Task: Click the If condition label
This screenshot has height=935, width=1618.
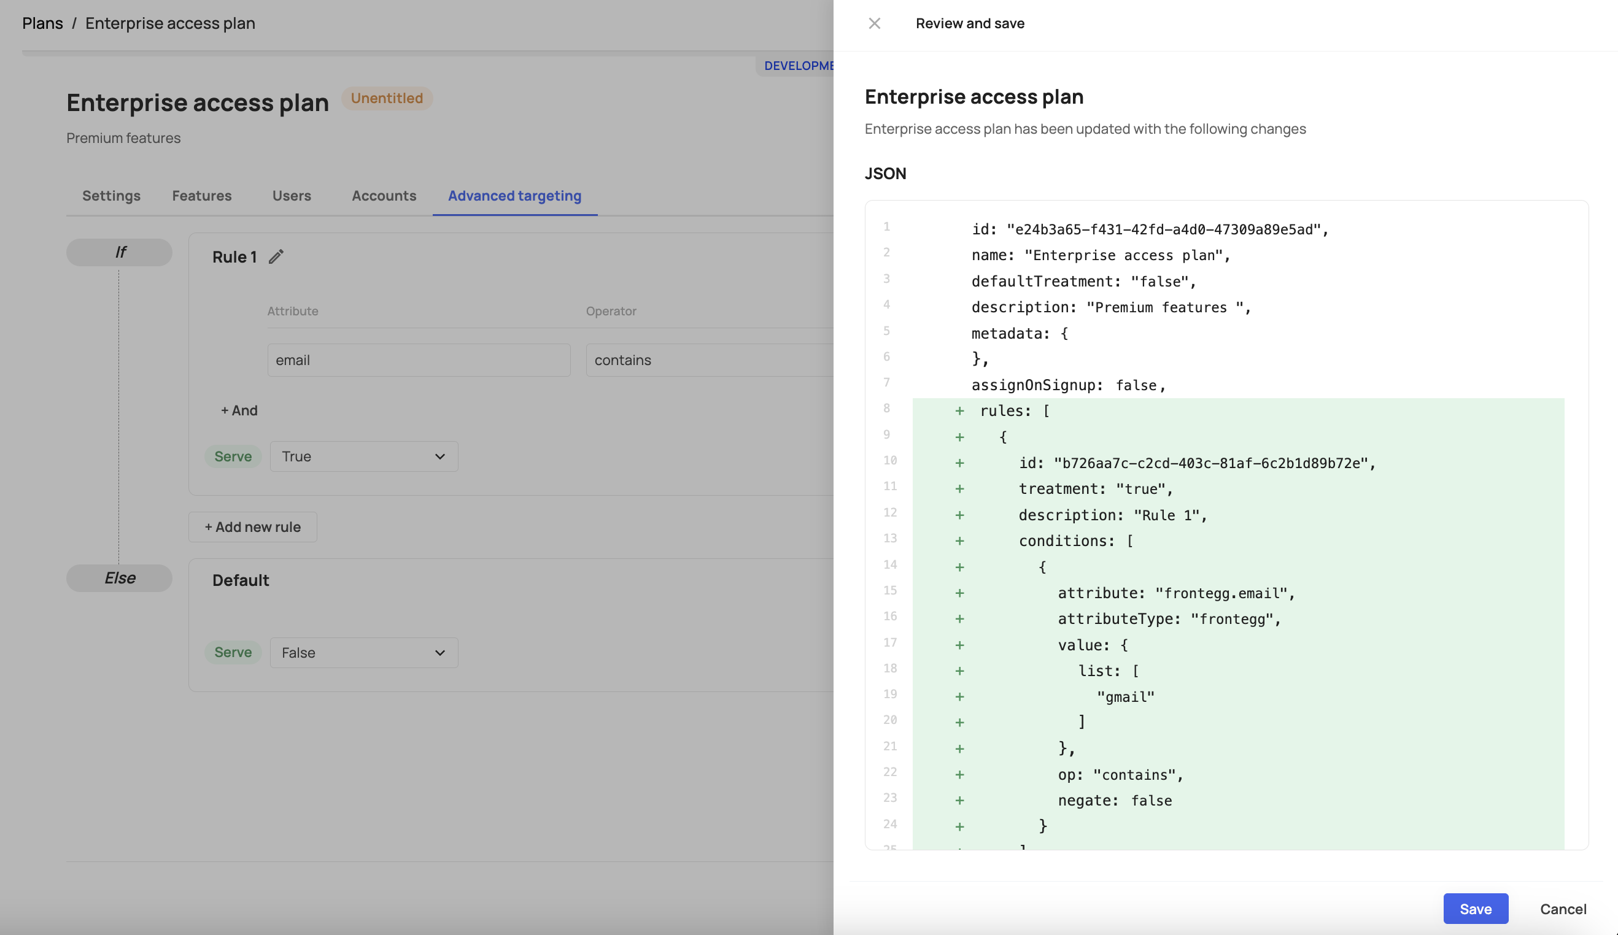Action: [x=120, y=252]
